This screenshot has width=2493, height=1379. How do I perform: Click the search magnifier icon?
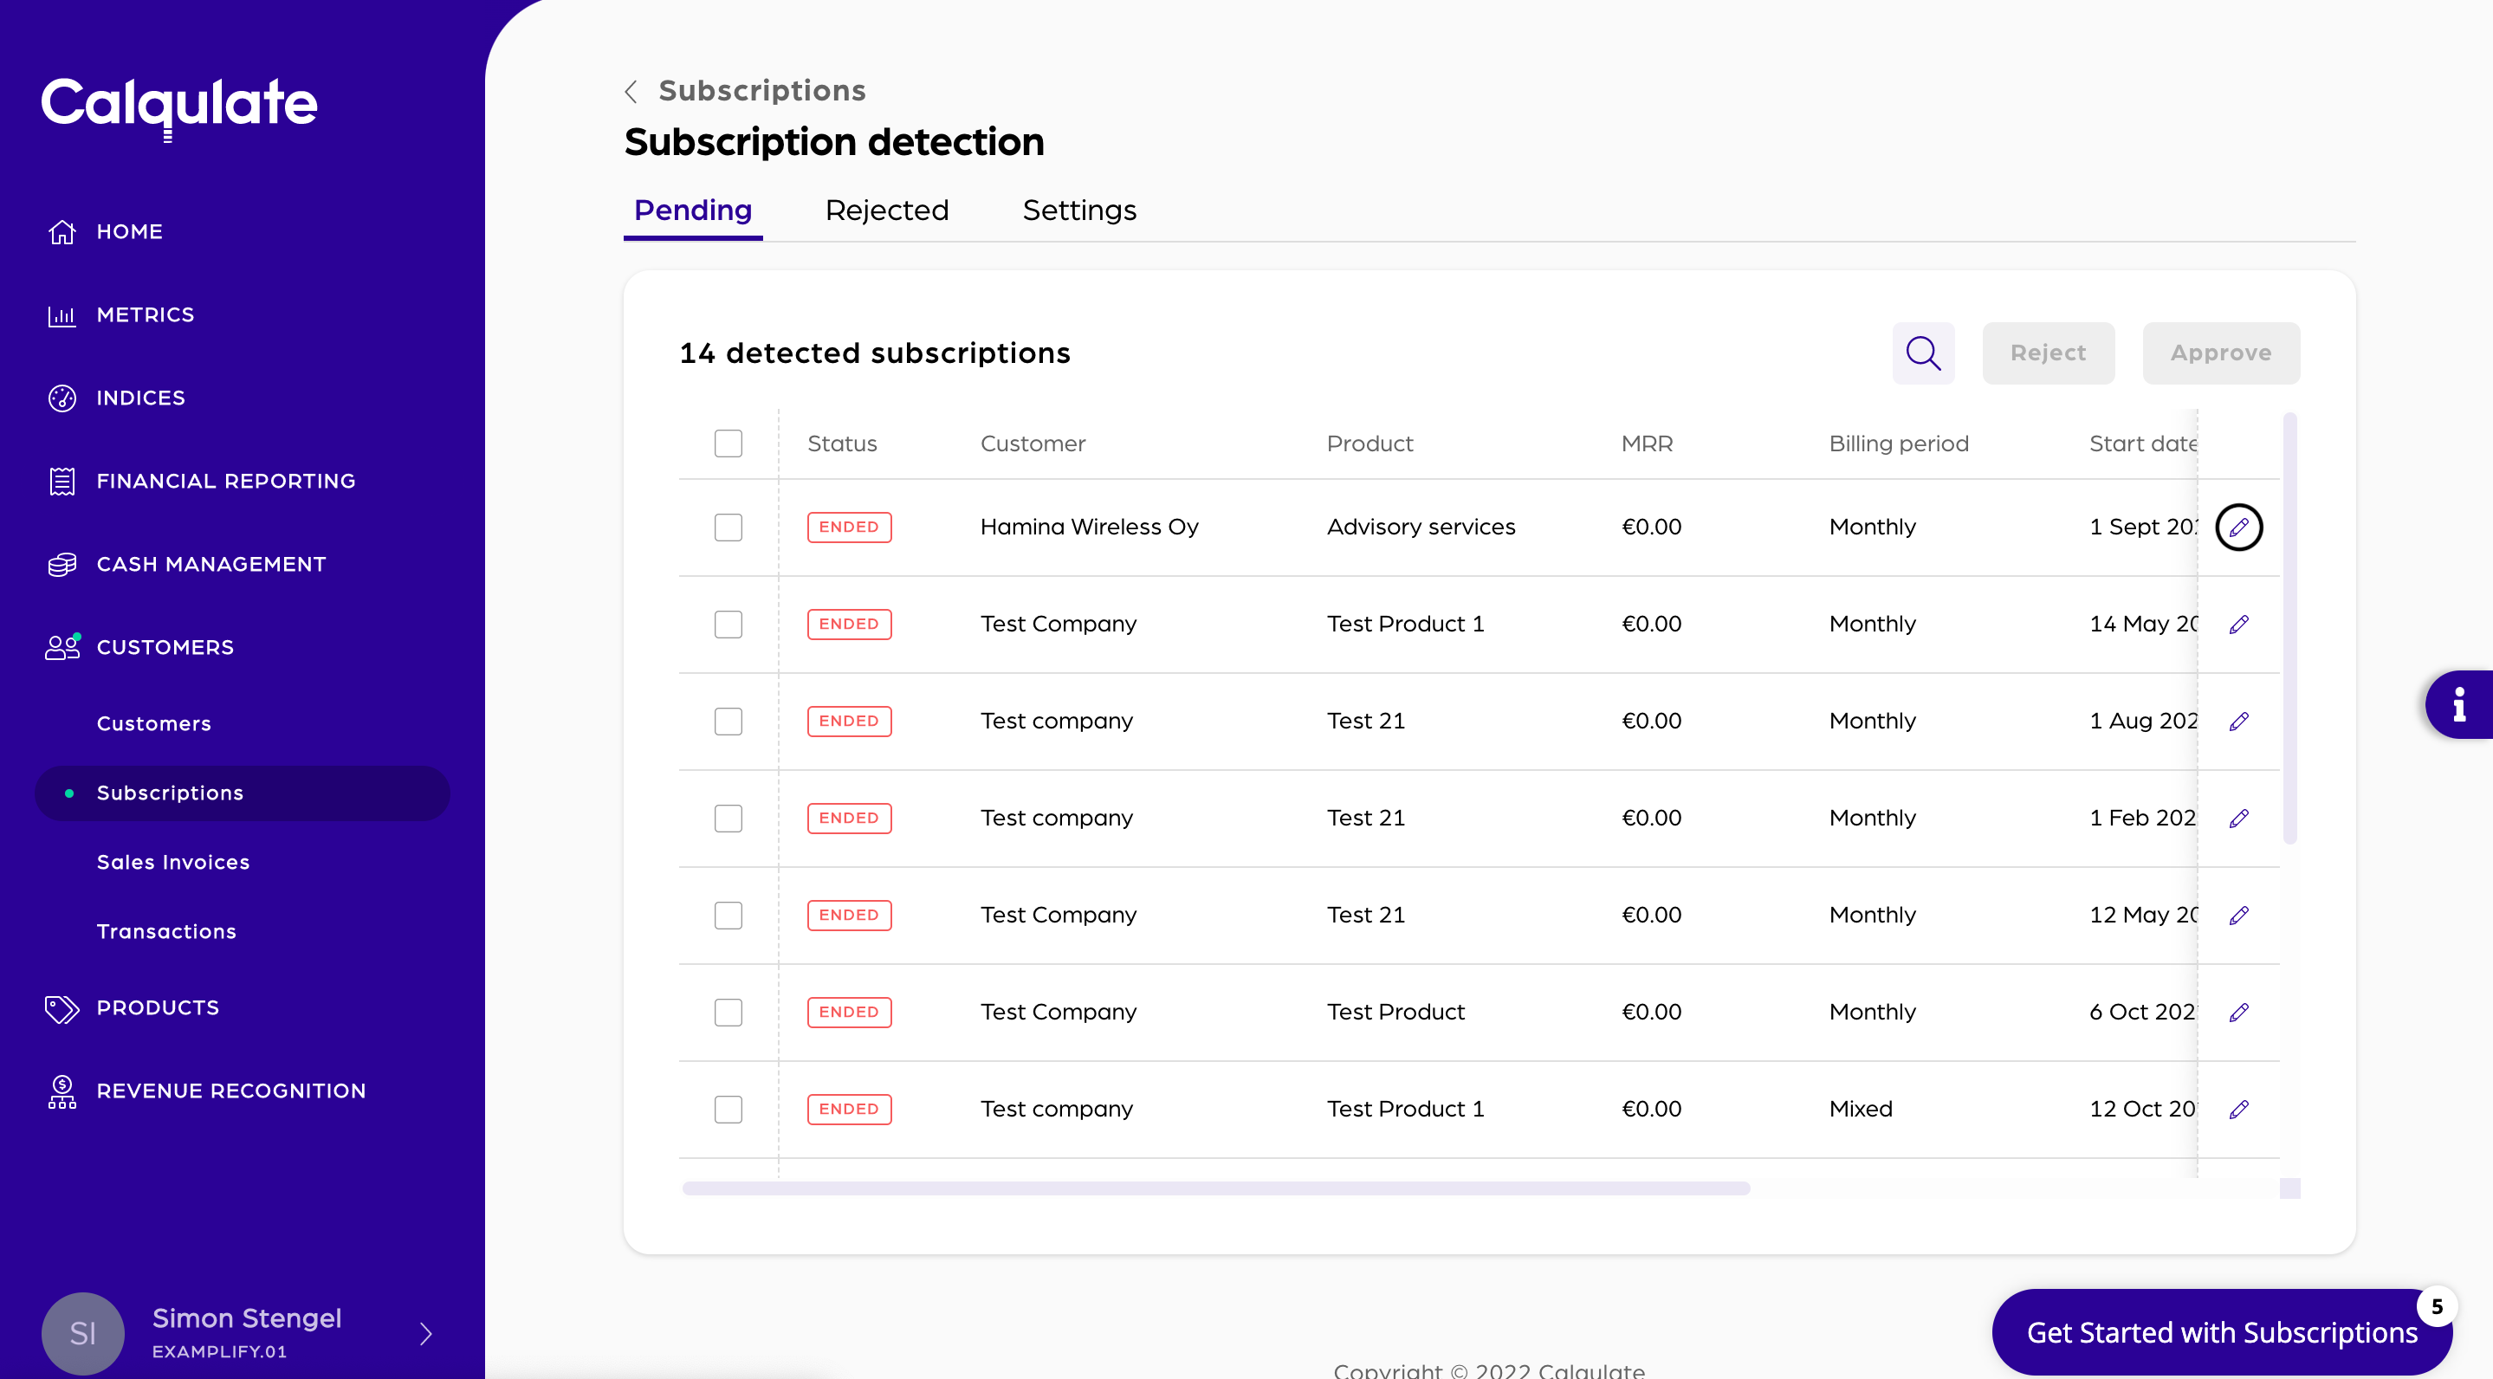tap(1923, 353)
